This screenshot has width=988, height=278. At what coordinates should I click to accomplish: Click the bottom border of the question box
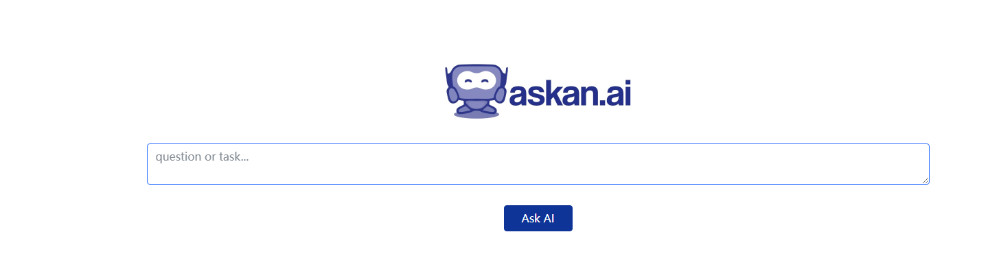538,184
